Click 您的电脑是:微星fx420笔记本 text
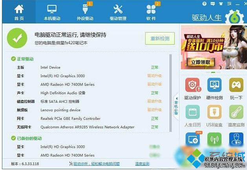Screen dimensions: 247x170 (61, 43)
